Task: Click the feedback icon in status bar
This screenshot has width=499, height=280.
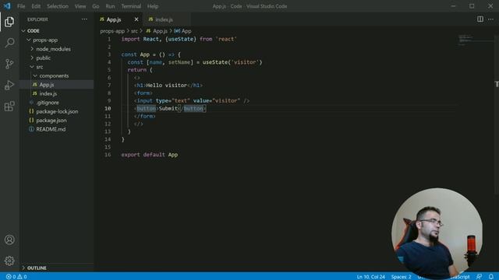Action: tap(479, 277)
